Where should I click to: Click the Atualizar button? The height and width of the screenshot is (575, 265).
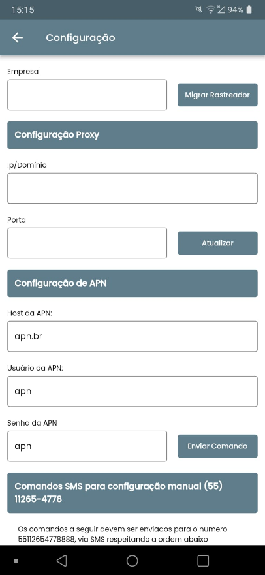218,243
